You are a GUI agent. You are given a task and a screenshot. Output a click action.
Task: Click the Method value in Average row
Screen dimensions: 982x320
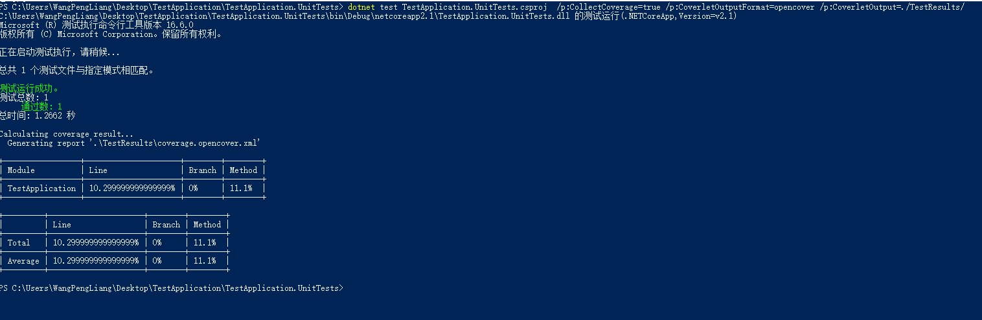click(205, 261)
